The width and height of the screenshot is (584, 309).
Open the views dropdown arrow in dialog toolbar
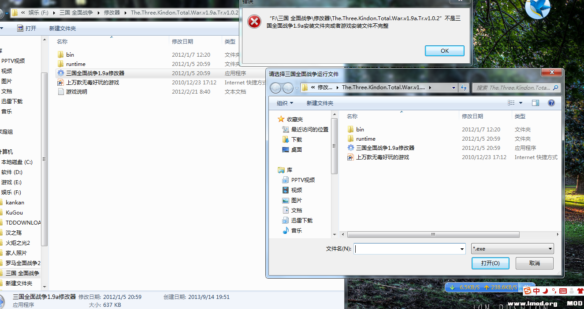[x=521, y=102]
